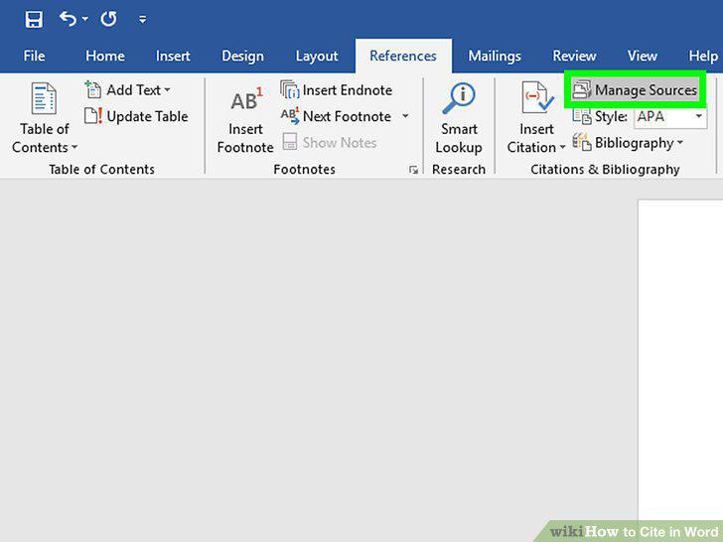The width and height of the screenshot is (723, 542).
Task: Open the Design tab
Action: click(242, 56)
